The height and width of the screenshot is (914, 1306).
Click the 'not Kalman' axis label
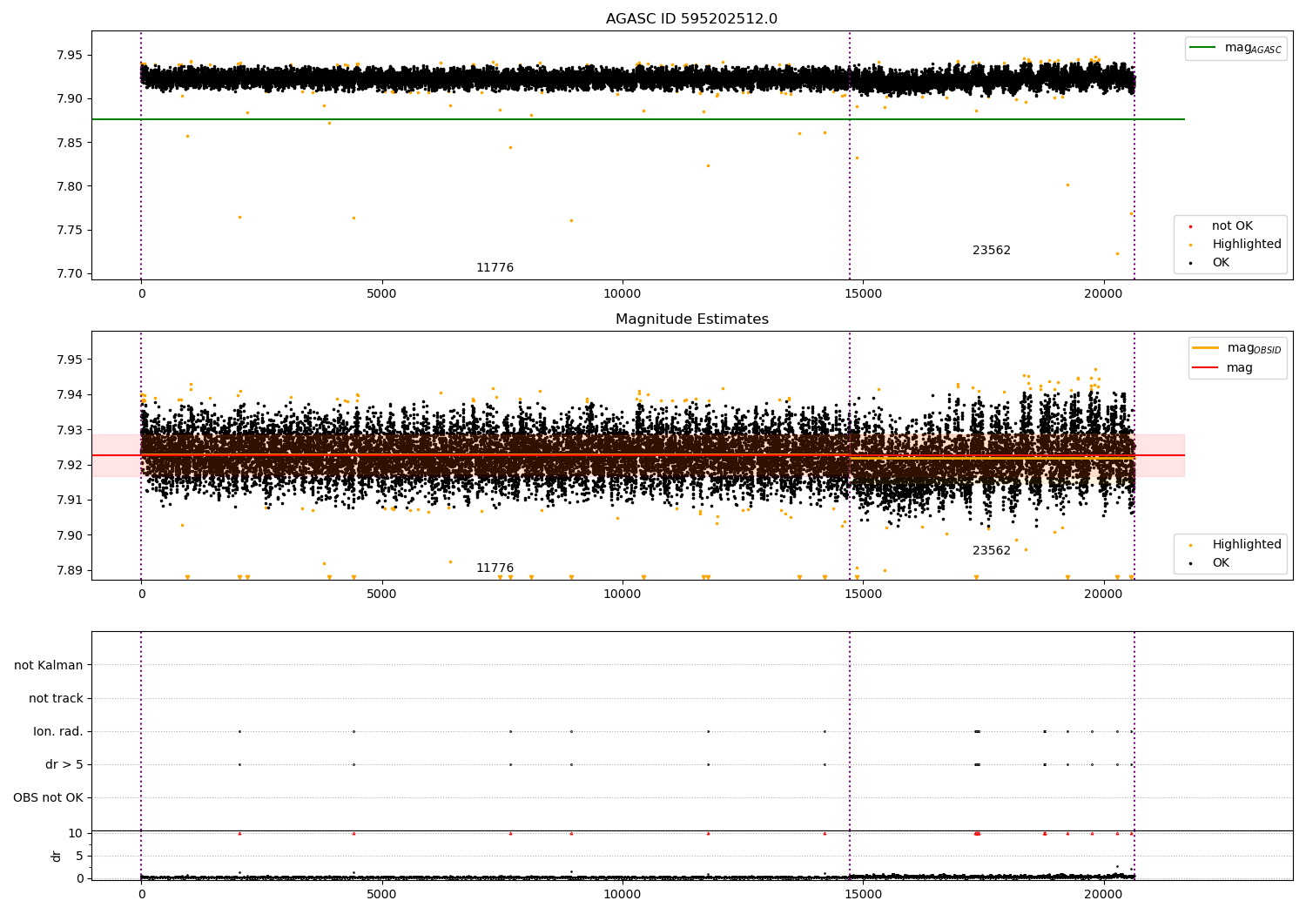pos(49,665)
